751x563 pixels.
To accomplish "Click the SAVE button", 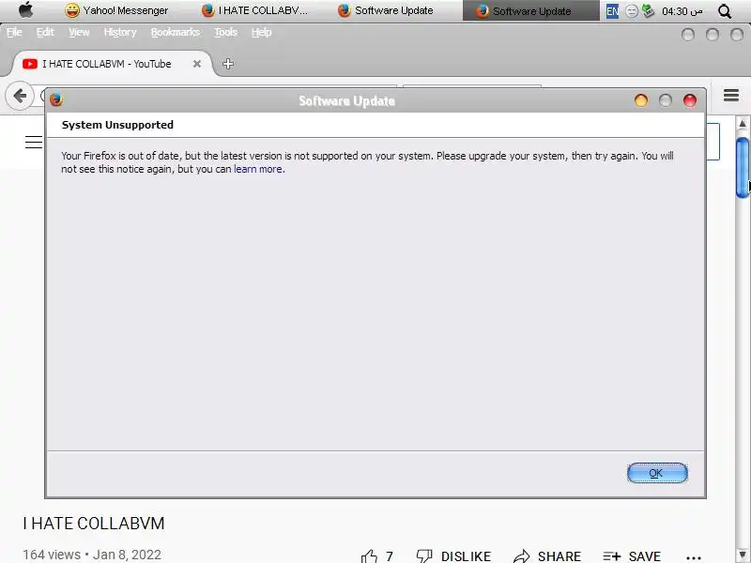I will click(x=632, y=556).
